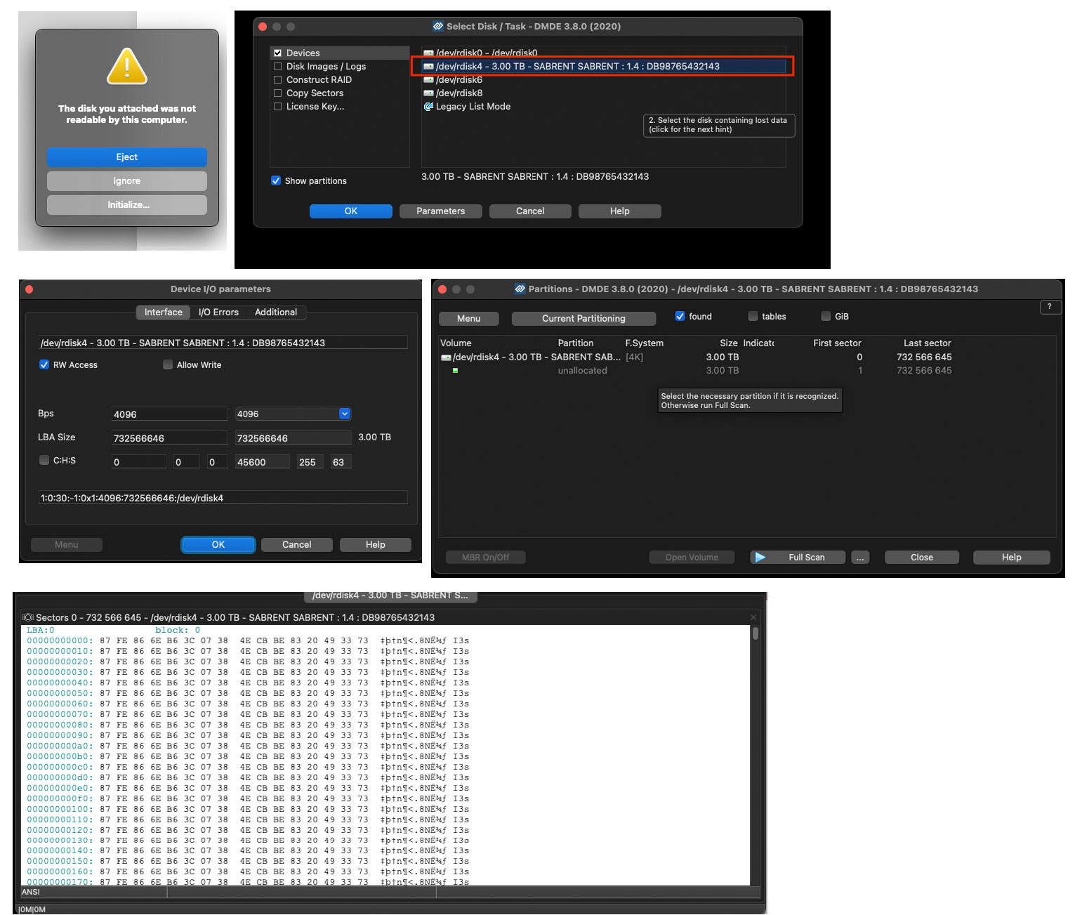Click Menu in Device I/O parameters window
Screen dimensions: 1082x915
point(67,545)
